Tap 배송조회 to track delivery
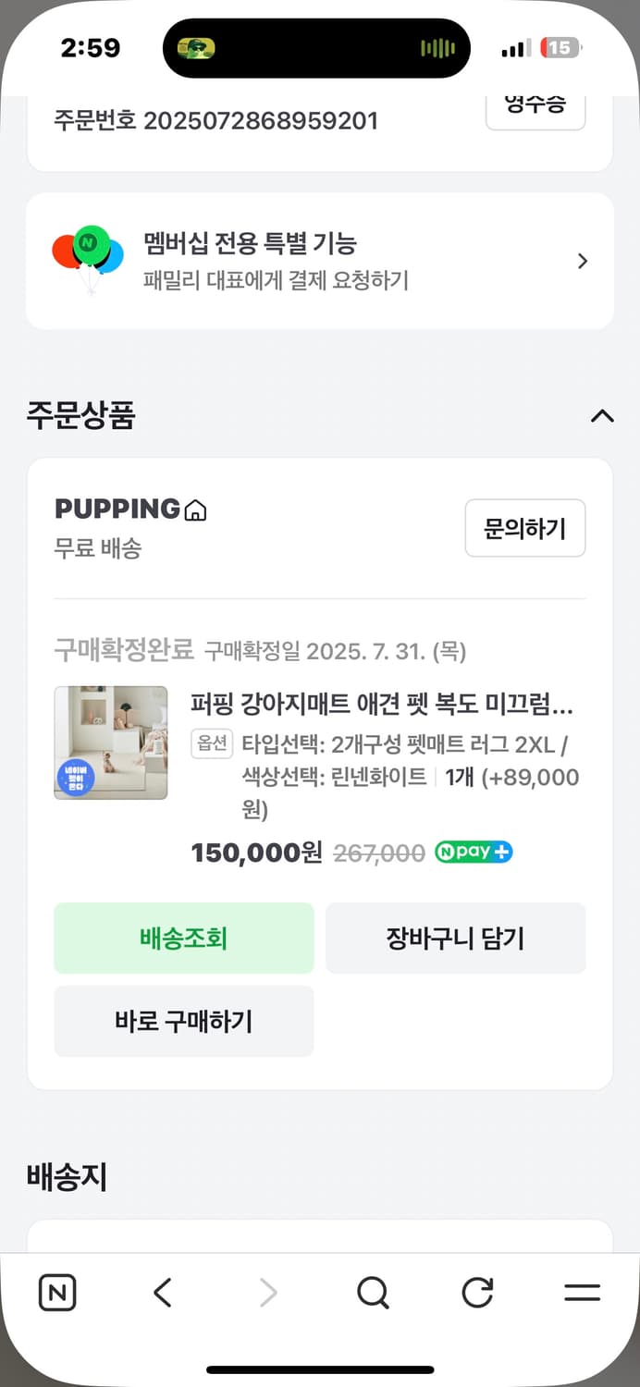 click(x=183, y=938)
